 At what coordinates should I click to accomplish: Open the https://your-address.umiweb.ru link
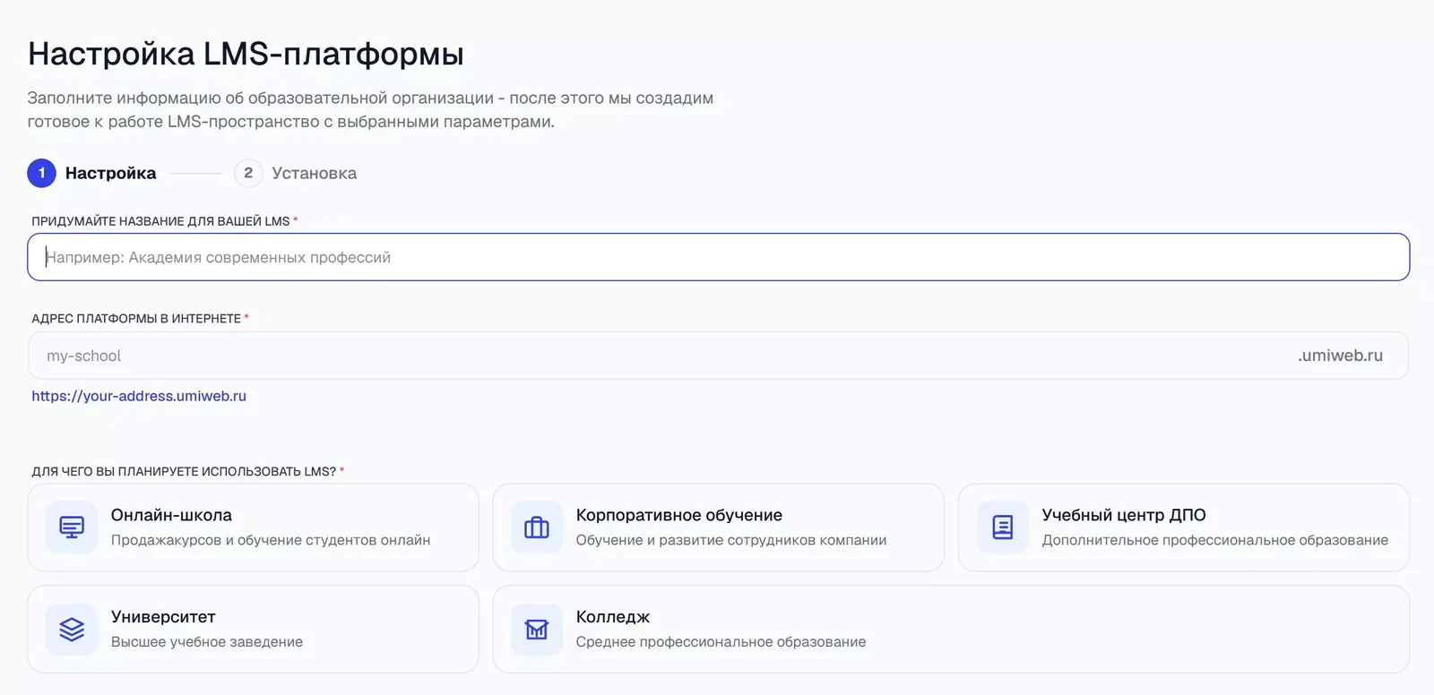[139, 396]
